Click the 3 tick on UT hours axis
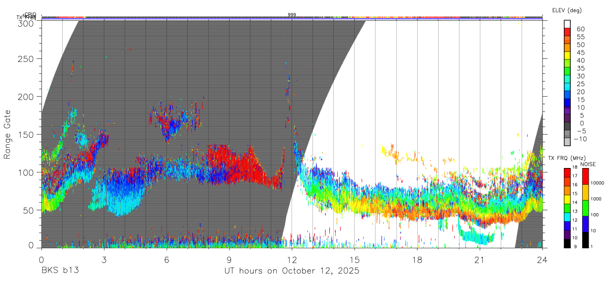Screen dimensions: 610x281 coord(104,260)
